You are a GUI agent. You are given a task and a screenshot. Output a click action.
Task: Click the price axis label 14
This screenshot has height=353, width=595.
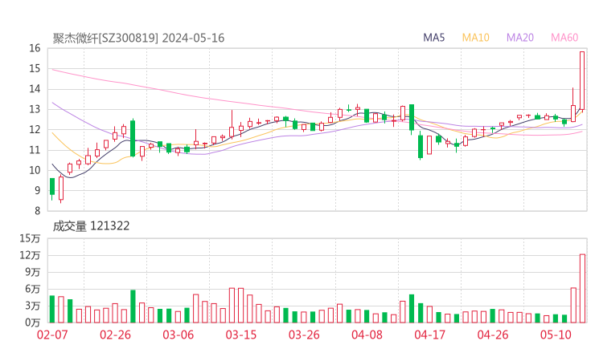click(35, 89)
